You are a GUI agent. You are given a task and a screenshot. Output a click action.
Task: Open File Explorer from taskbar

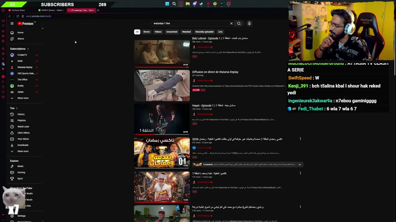187,4
